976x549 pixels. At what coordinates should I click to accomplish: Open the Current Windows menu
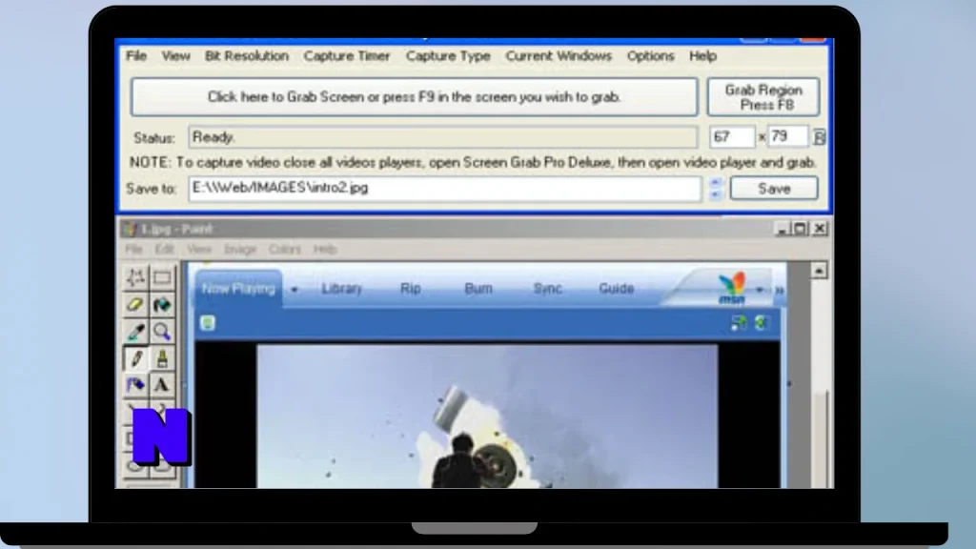[559, 56]
